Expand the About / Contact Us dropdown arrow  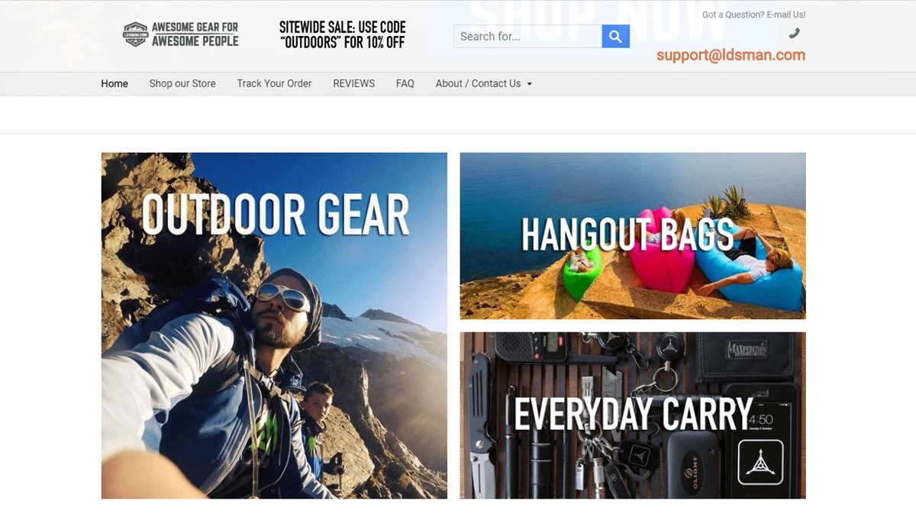[x=529, y=84]
